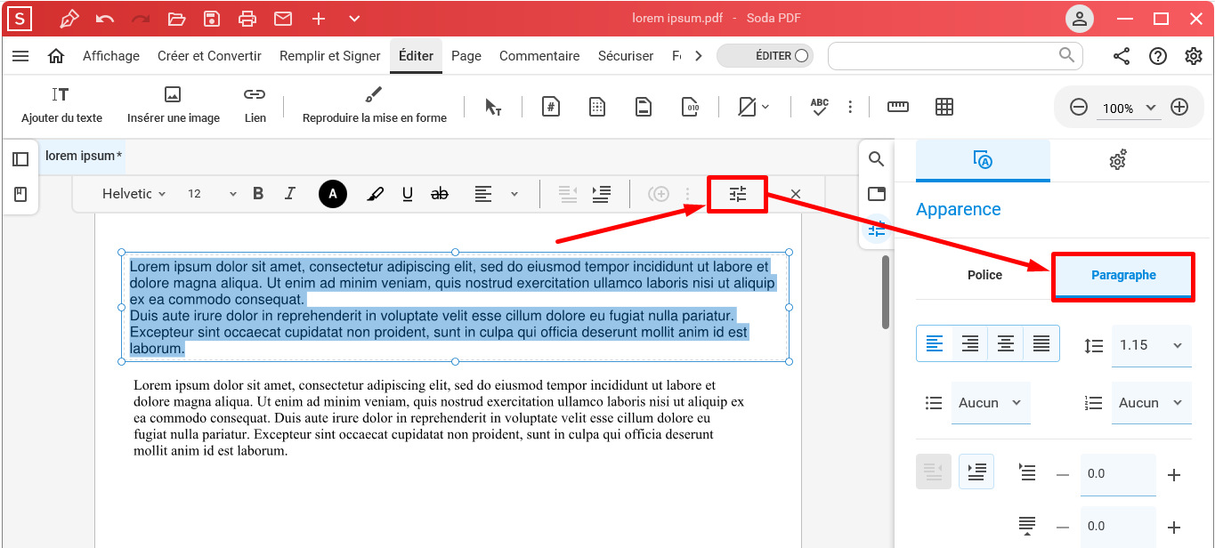Switch to Remplir et Signer tab
This screenshot has height=548, width=1215.
[330, 56]
